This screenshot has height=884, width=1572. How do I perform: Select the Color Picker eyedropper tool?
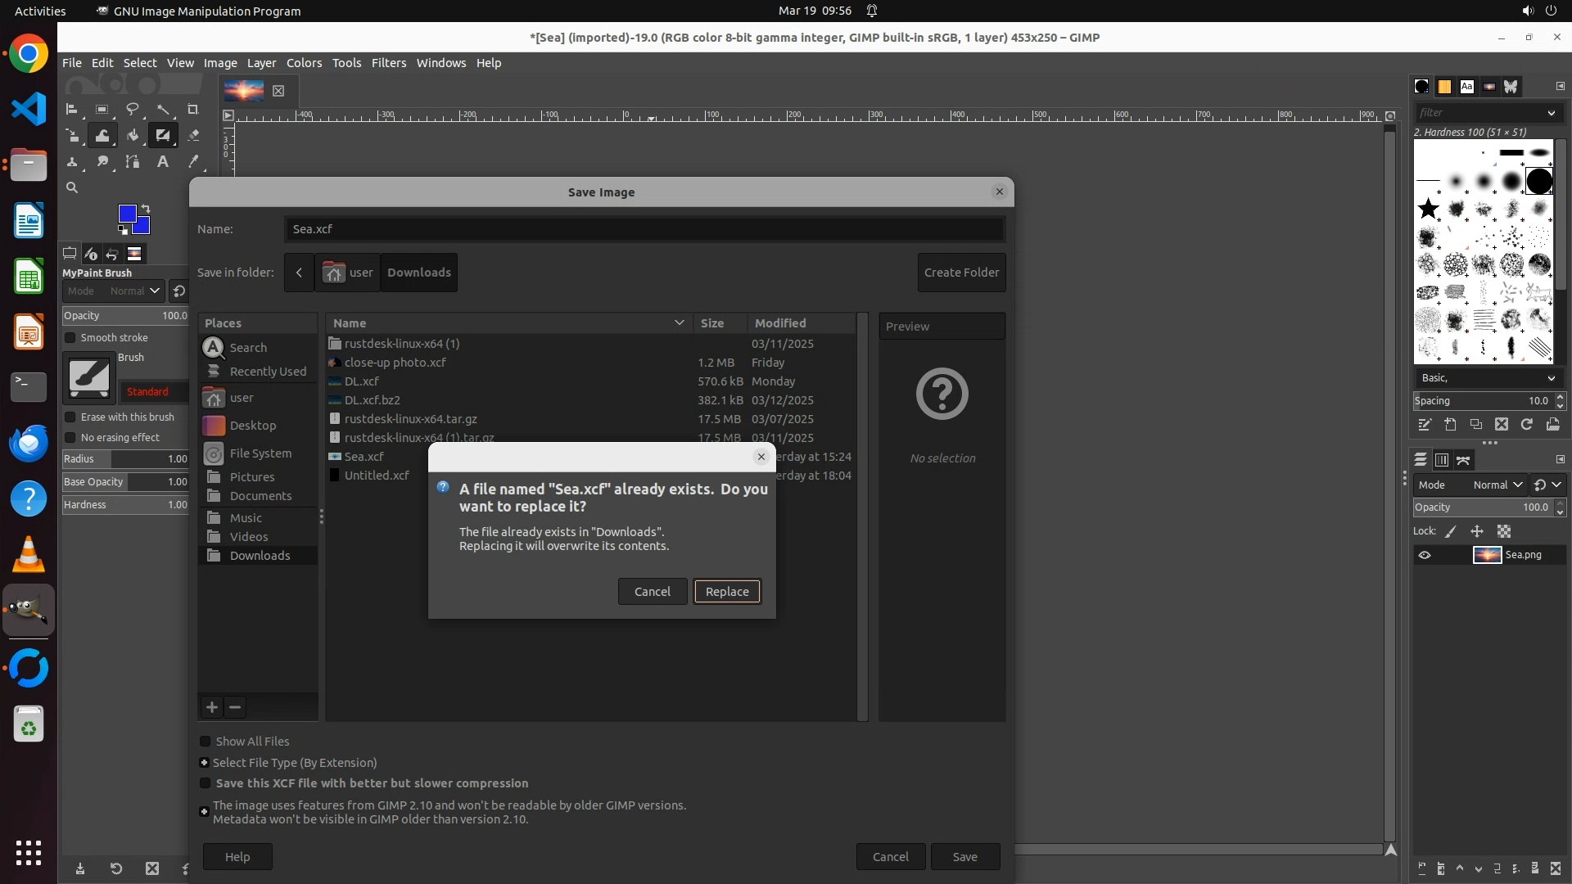coord(193,162)
